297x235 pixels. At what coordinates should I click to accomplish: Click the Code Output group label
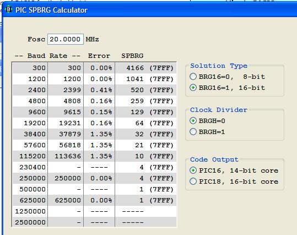[x=214, y=159]
